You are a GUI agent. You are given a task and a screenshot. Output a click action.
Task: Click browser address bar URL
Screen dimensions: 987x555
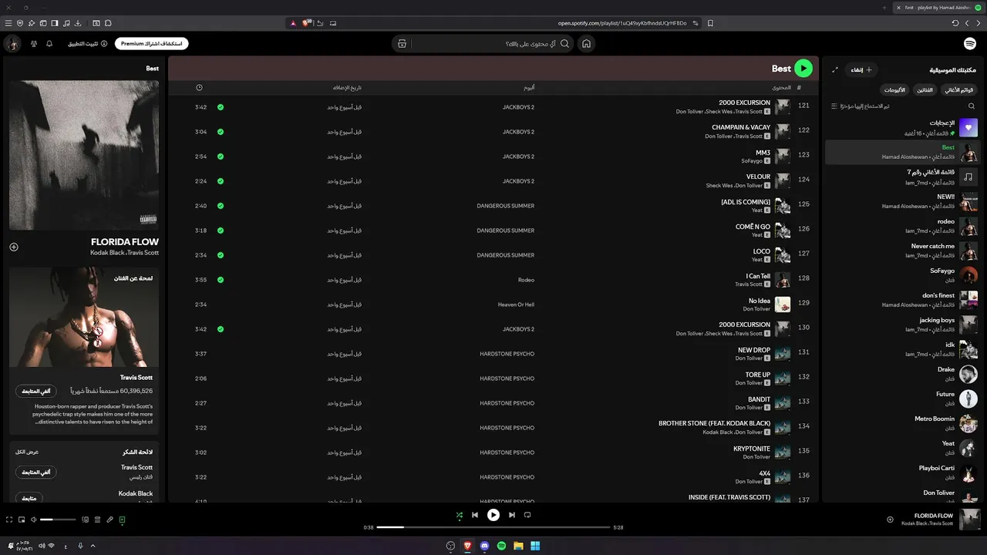(x=622, y=23)
